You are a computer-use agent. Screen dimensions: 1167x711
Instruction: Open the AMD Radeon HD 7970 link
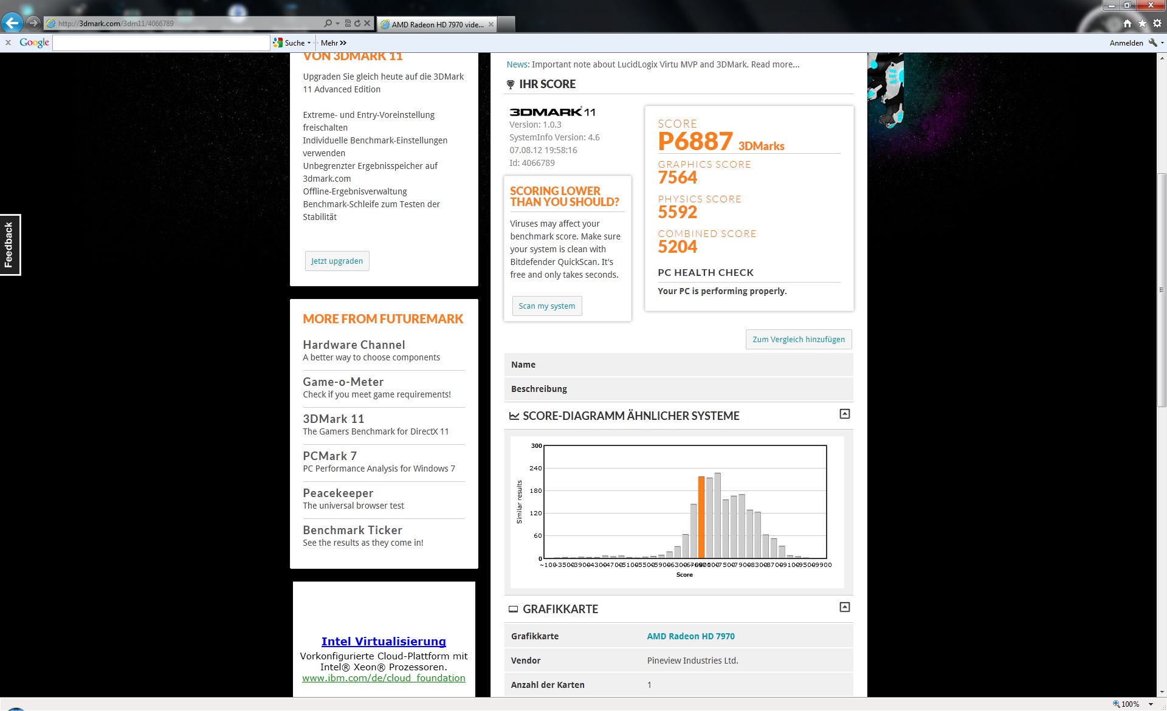click(x=690, y=636)
